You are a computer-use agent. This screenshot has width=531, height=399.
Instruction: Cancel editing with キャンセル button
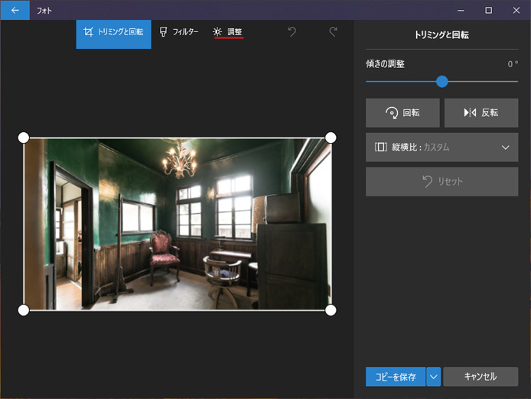pyautogui.click(x=481, y=377)
